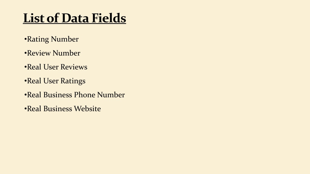Click the bullet dot before 'Real Business Website'

[x=25, y=109]
